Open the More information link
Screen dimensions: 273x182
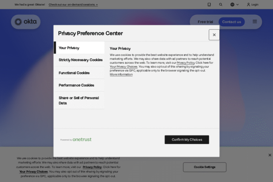(x=121, y=75)
